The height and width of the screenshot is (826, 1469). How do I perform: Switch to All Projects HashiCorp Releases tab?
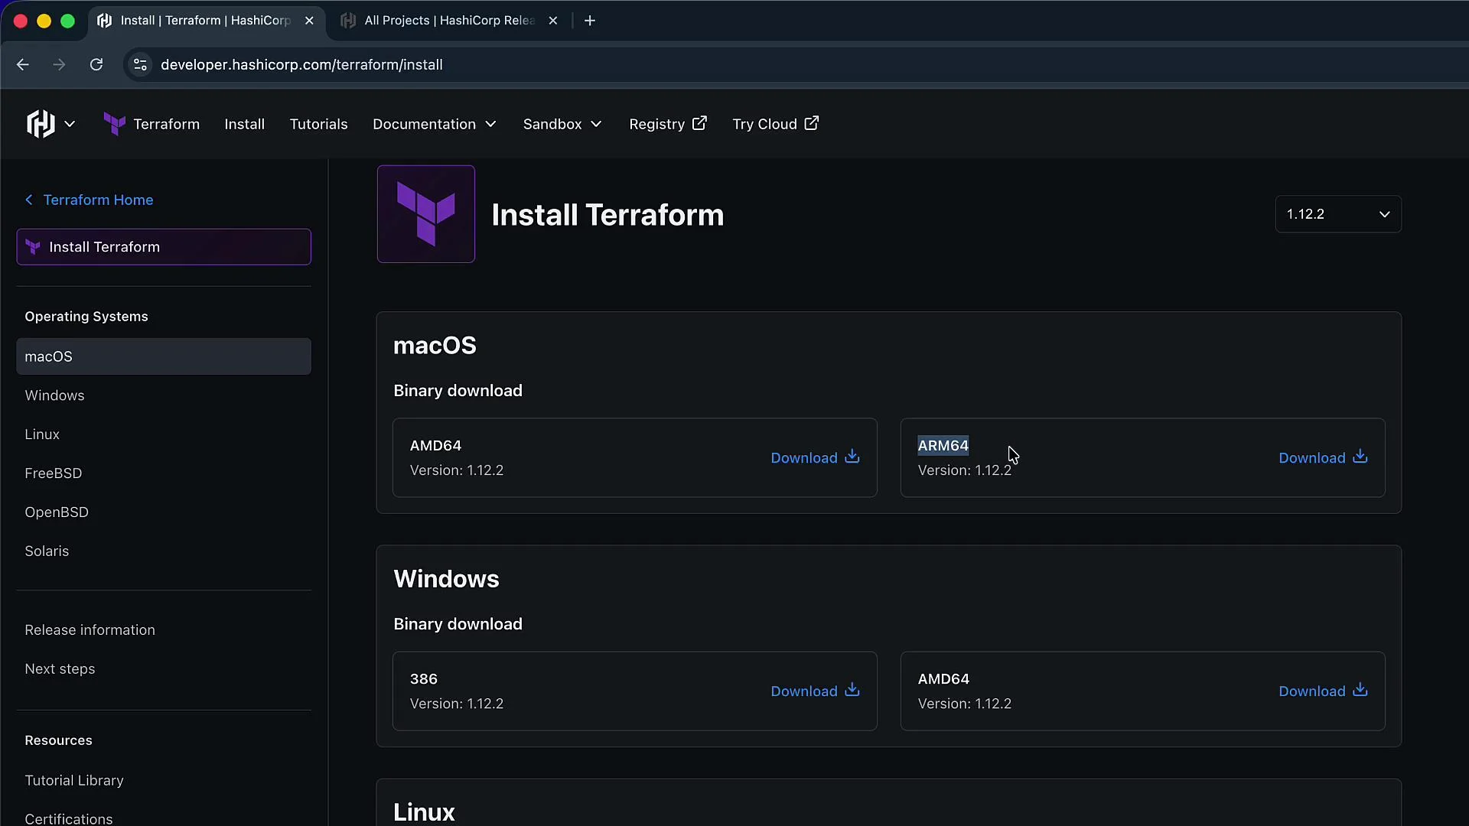tap(449, 21)
